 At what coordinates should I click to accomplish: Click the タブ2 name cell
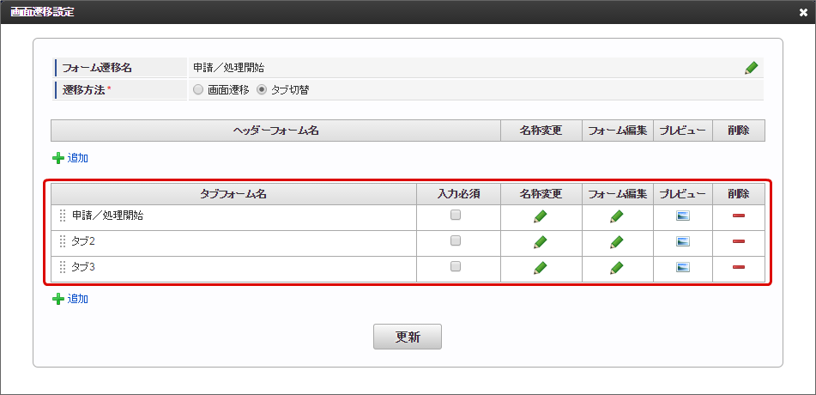233,243
